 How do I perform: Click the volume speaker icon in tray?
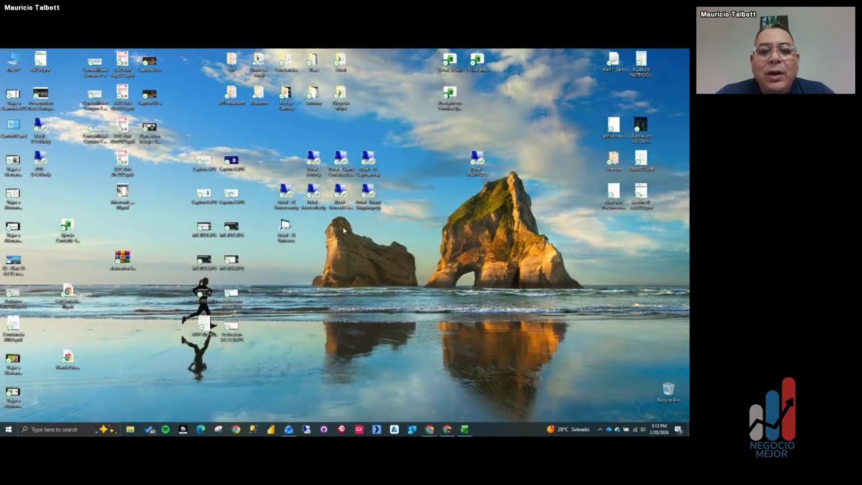(643, 429)
